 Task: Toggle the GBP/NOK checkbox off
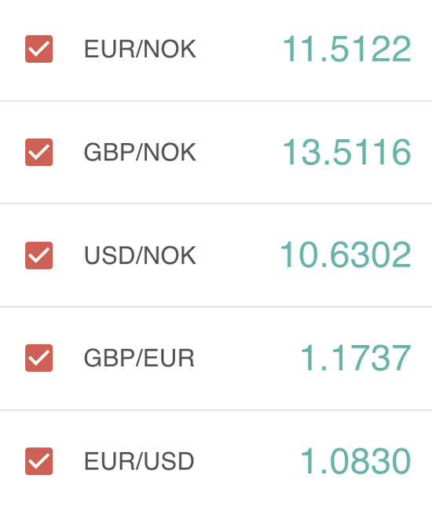point(38,153)
